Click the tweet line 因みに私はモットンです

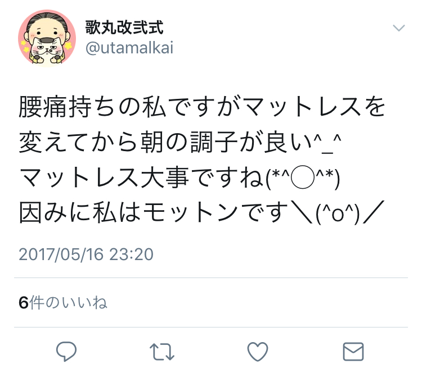[x=201, y=212]
